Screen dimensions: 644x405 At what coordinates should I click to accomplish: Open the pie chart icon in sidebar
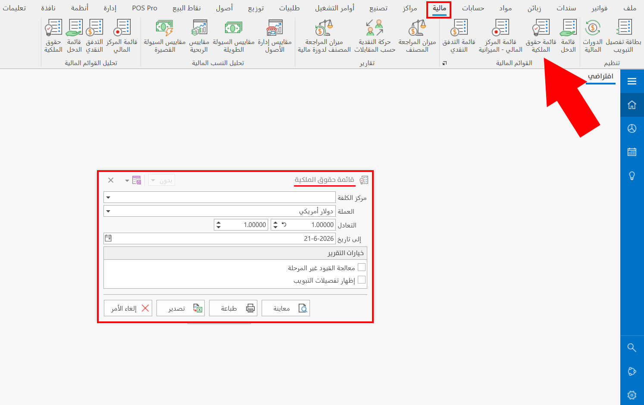632,128
